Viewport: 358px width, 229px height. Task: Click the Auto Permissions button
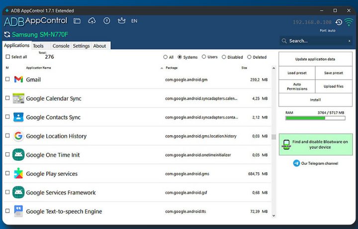pos(297,86)
